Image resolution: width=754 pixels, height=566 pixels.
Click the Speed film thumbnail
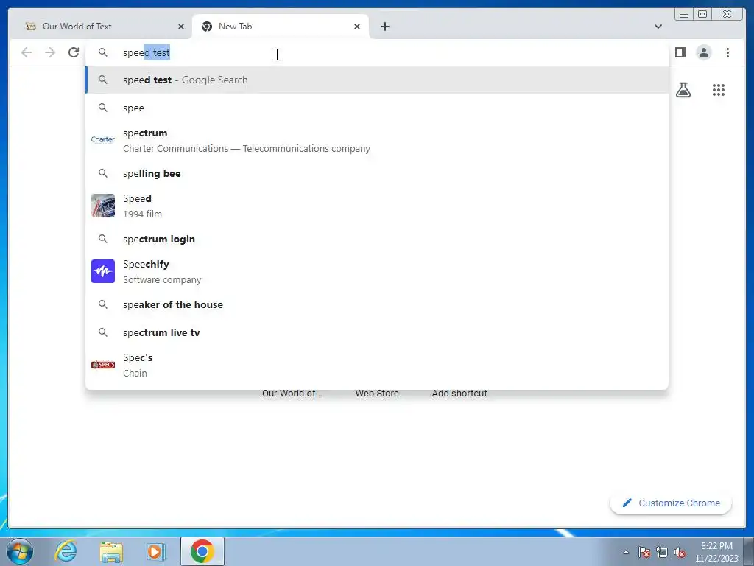[x=103, y=206]
